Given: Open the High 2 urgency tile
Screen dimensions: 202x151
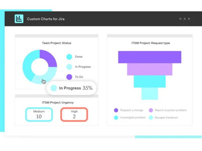Looking at the screenshot, I should (74, 114).
